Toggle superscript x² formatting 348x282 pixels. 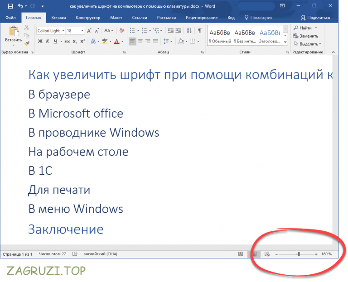[82, 41]
